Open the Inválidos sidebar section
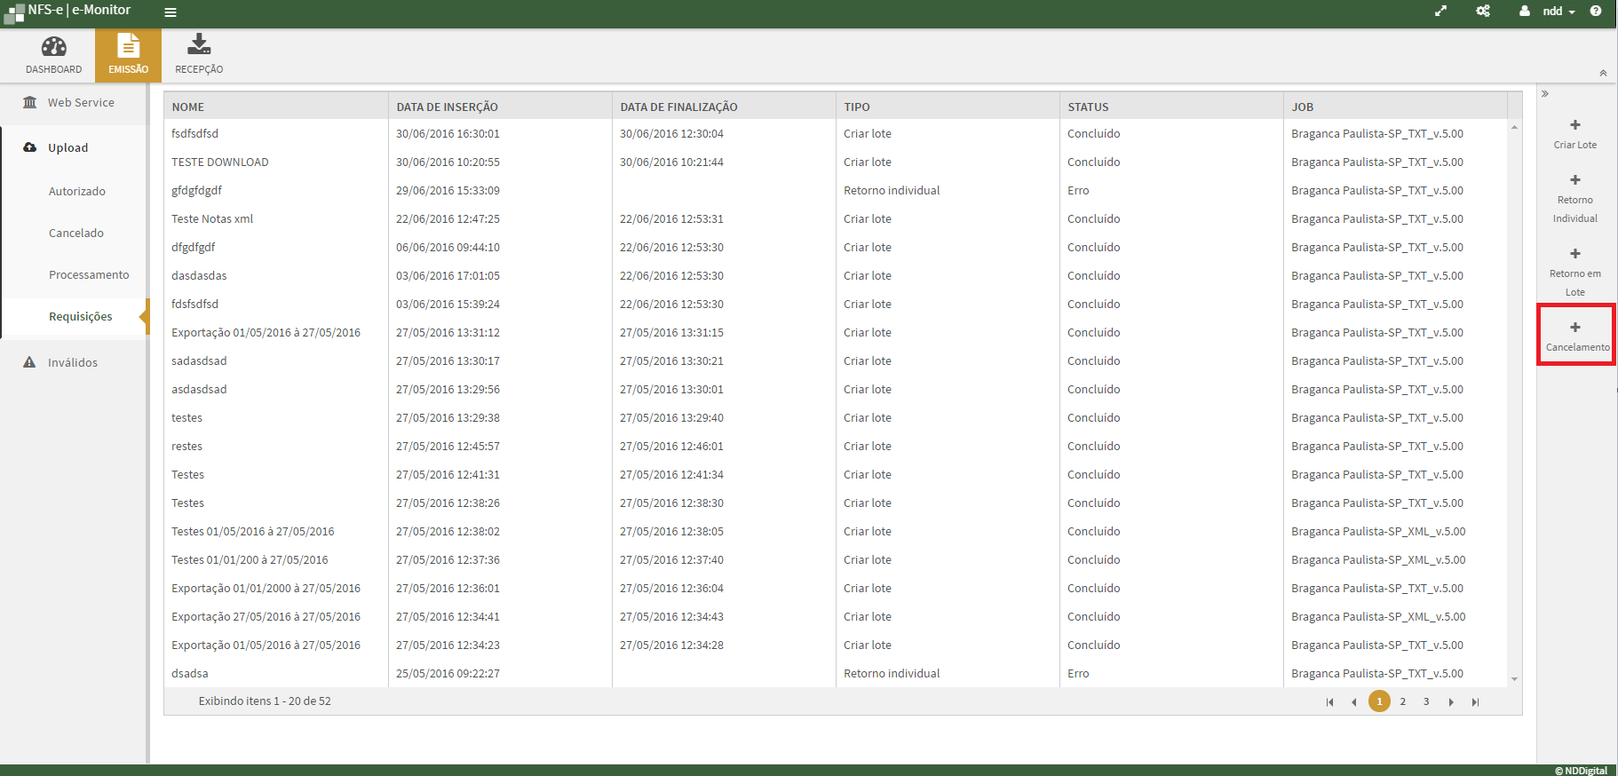 73,363
